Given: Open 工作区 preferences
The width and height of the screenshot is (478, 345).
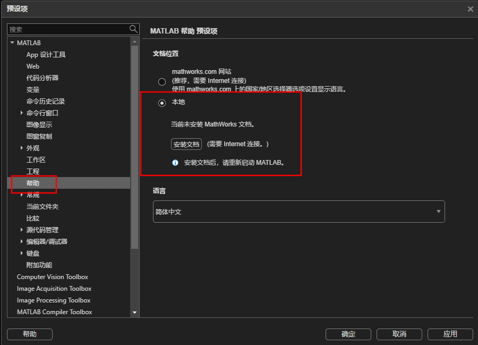Looking at the screenshot, I should 36,160.
